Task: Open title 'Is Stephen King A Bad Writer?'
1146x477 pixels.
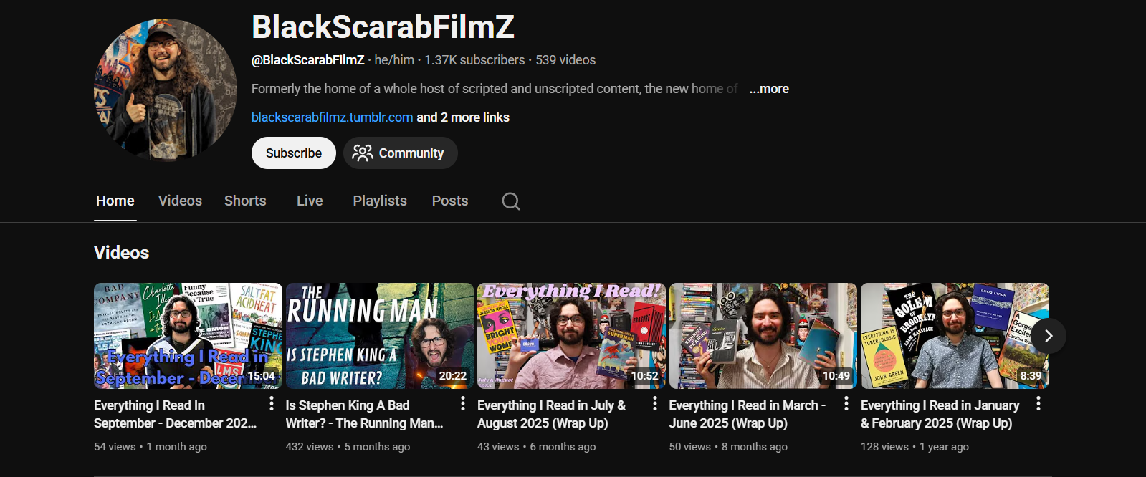Action: 364,414
